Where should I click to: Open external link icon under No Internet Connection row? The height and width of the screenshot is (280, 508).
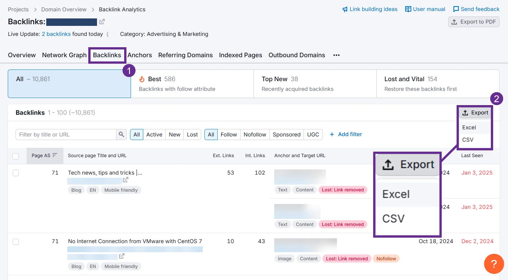point(122,256)
